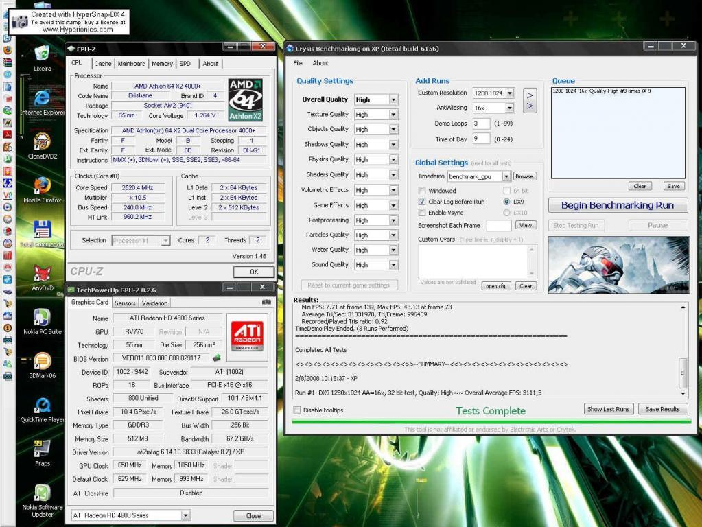This screenshot has height=527, width=702.
Task: Switch to the Sensors tab in GPU-Z
Action: coord(125,303)
